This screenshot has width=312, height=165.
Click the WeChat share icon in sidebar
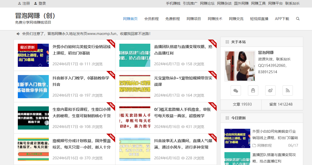click(x=236, y=90)
